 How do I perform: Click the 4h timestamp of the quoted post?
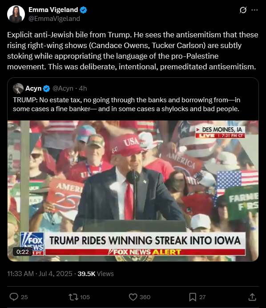pyautogui.click(x=83, y=88)
